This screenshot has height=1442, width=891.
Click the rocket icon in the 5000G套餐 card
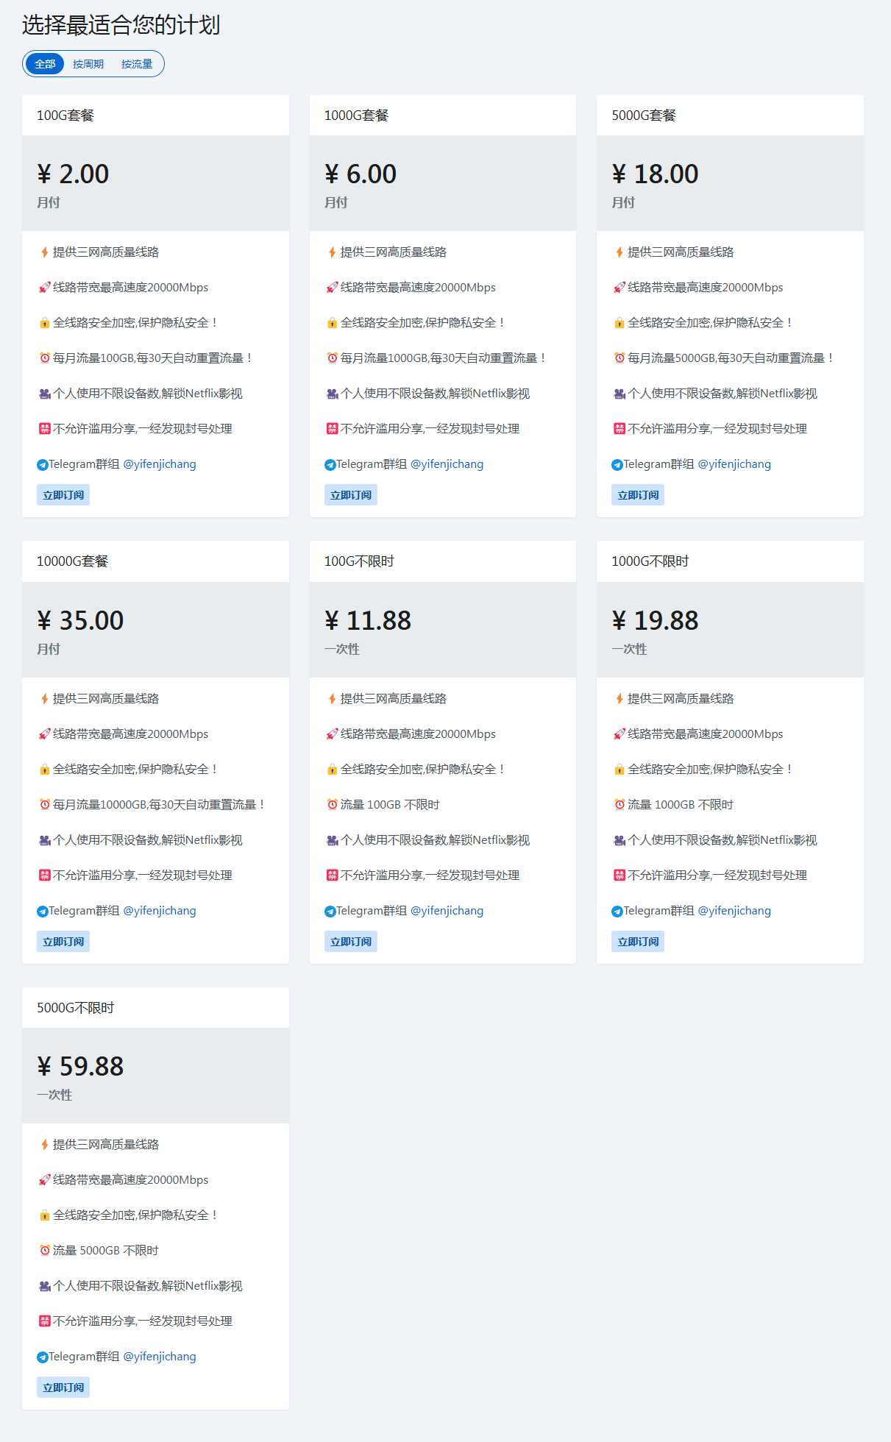coord(620,288)
